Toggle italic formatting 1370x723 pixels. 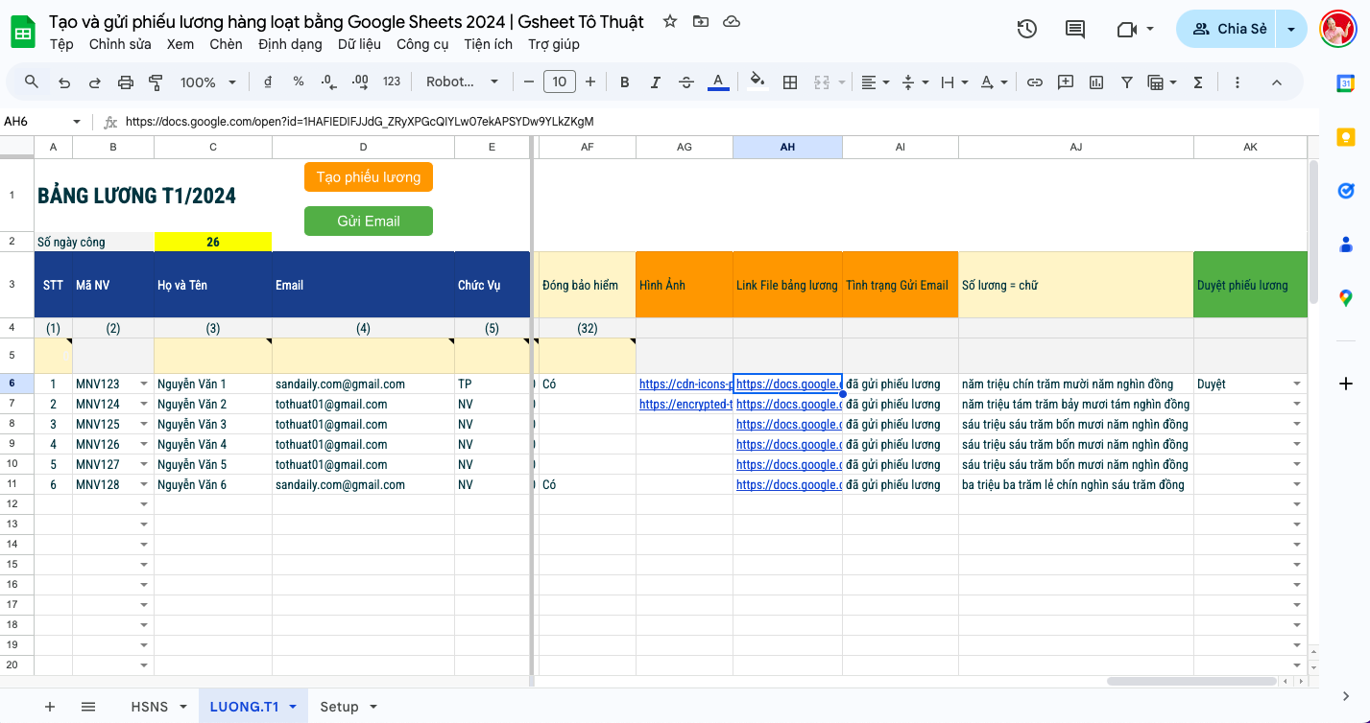tap(655, 82)
